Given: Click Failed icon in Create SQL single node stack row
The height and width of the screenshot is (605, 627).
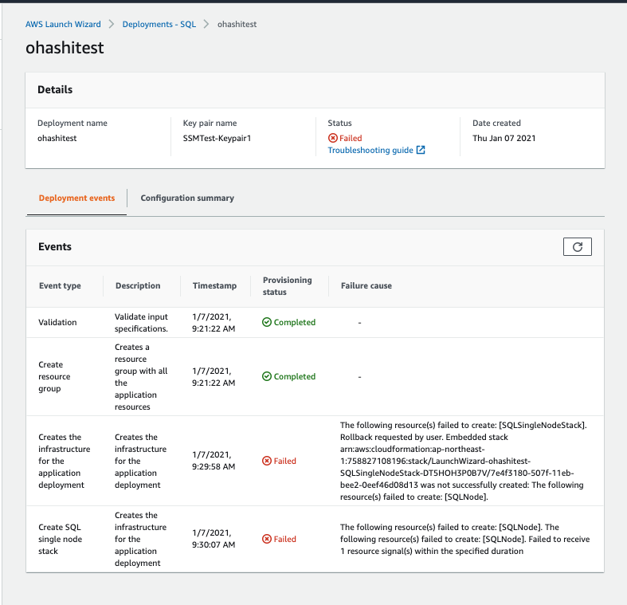Looking at the screenshot, I should click(267, 539).
